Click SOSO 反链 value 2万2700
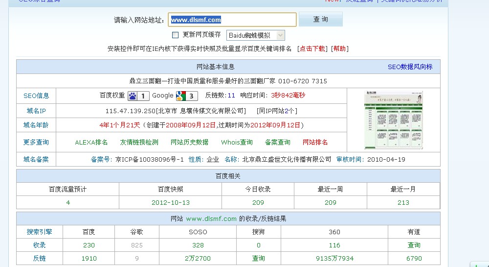Image resolution: width=489 pixels, height=267 pixels. click(198, 259)
